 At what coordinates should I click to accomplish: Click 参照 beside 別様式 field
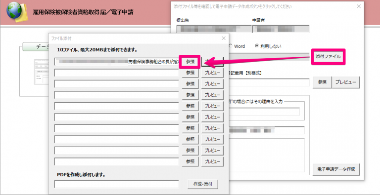pyautogui.click(x=322, y=82)
